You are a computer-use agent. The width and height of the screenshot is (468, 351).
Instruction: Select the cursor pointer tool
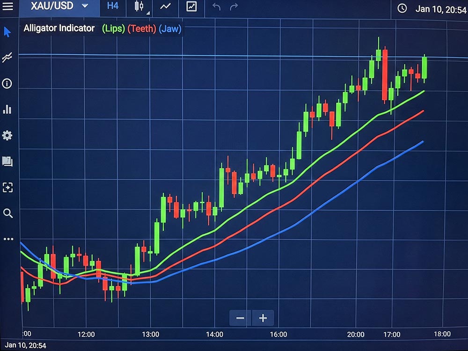(x=6, y=32)
